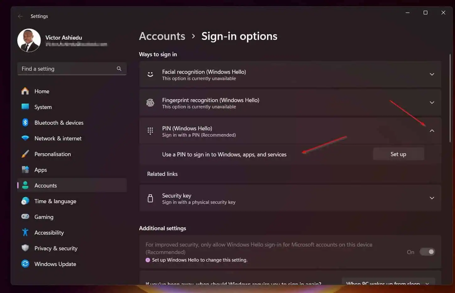Maximize the Settings window
This screenshot has height=293, width=455.
426,13
